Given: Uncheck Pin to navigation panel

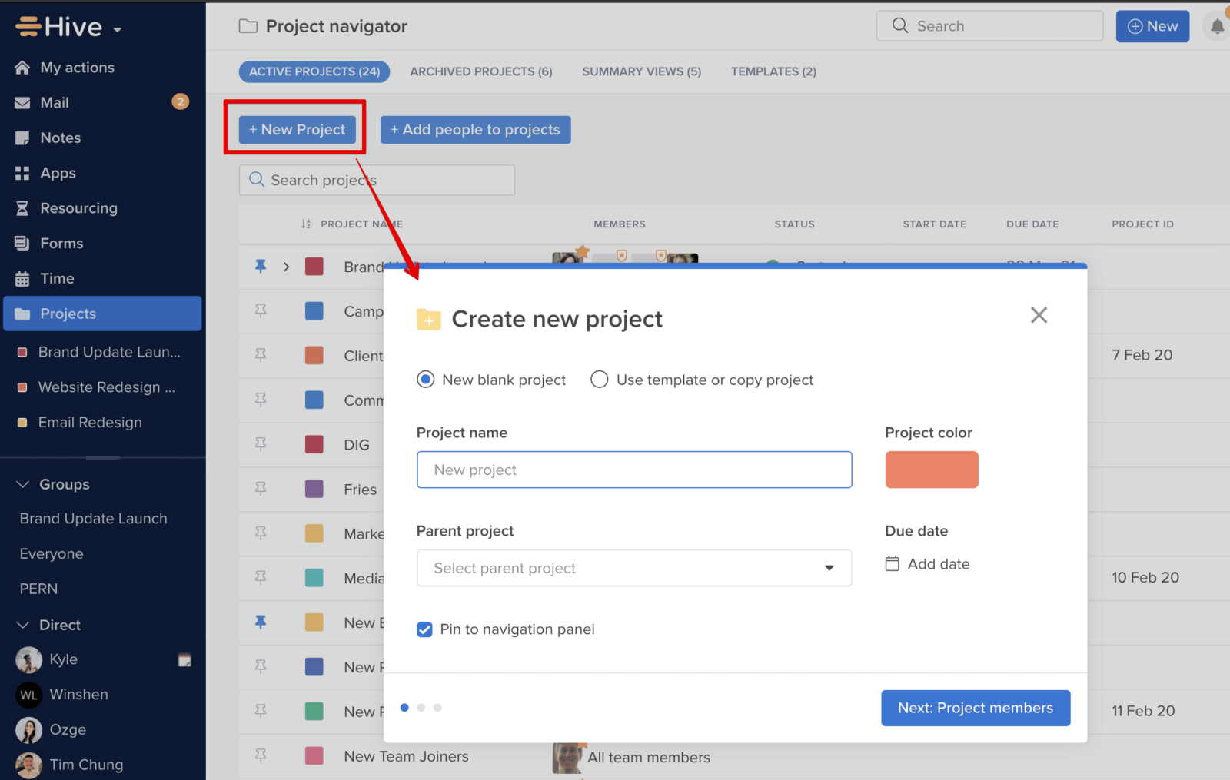Looking at the screenshot, I should tap(424, 629).
